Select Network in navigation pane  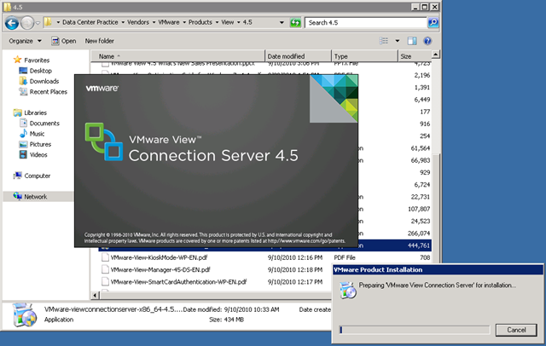pos(31,197)
